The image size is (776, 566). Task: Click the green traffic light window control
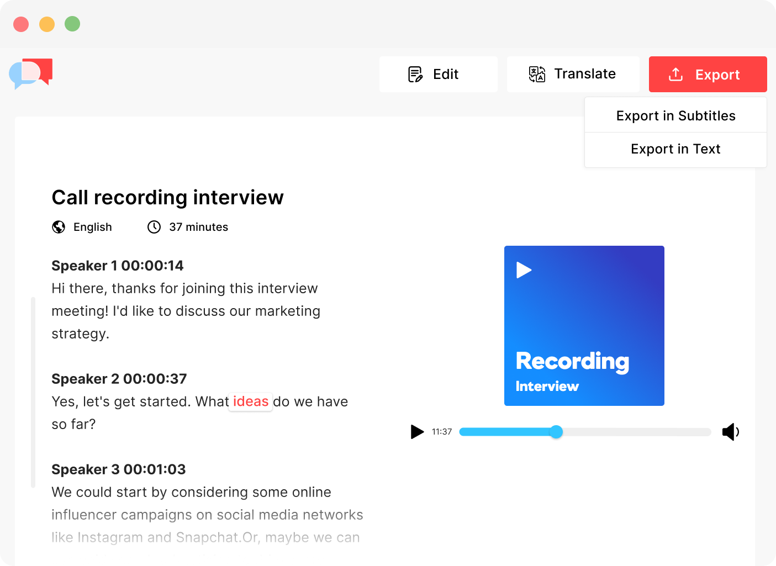coord(72,24)
